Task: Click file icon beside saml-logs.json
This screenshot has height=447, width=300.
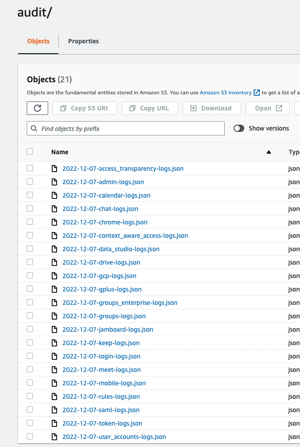Action: [54, 410]
